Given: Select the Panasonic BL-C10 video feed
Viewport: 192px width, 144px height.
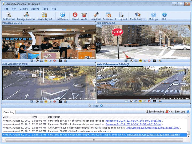Looking at the screenshot, I should coord(49,42).
